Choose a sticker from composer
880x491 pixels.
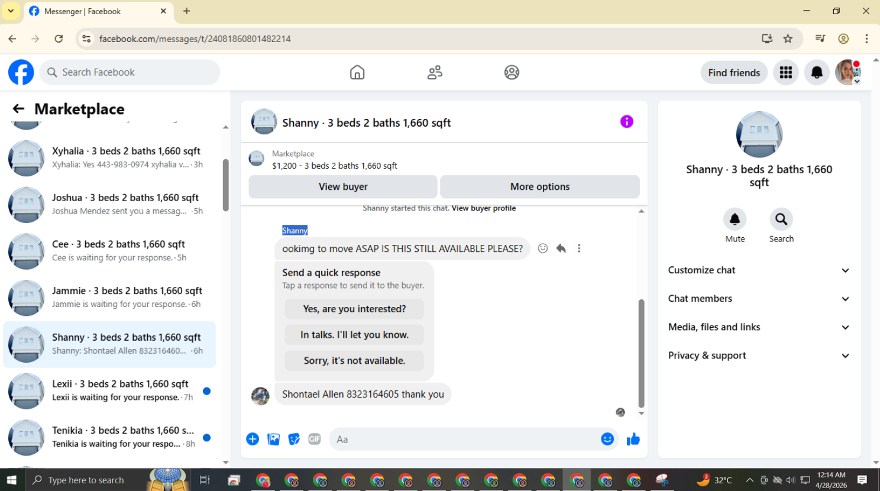point(294,439)
